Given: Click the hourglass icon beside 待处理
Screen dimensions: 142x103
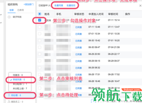Looking at the screenshot, I should click(x=9, y=95).
